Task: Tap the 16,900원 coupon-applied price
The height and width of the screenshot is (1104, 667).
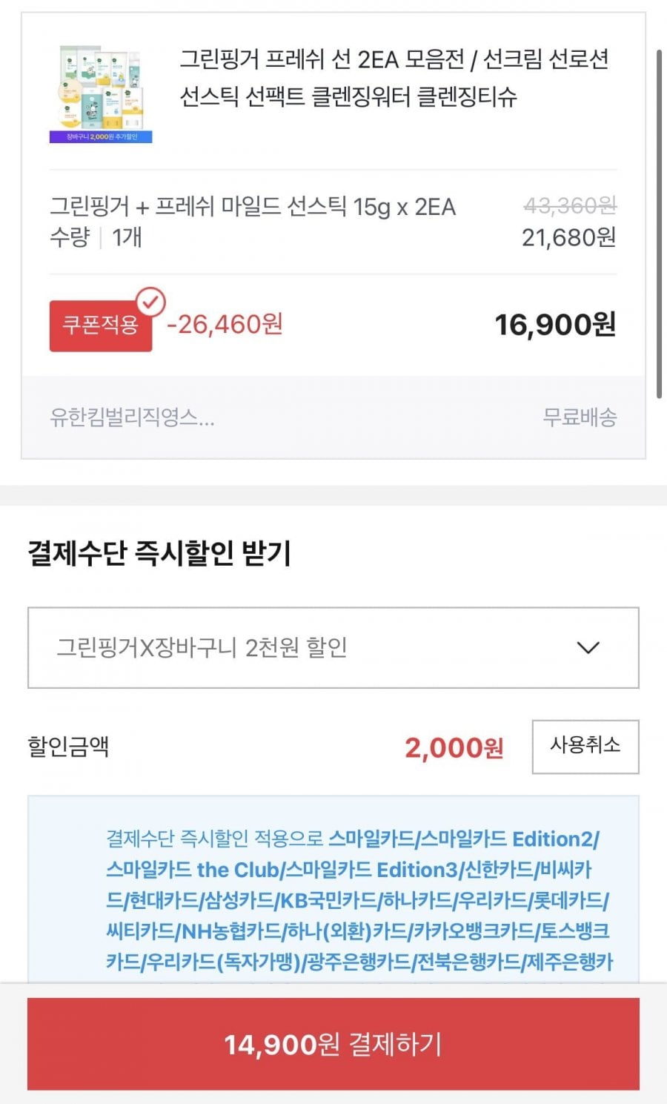Action: (555, 325)
